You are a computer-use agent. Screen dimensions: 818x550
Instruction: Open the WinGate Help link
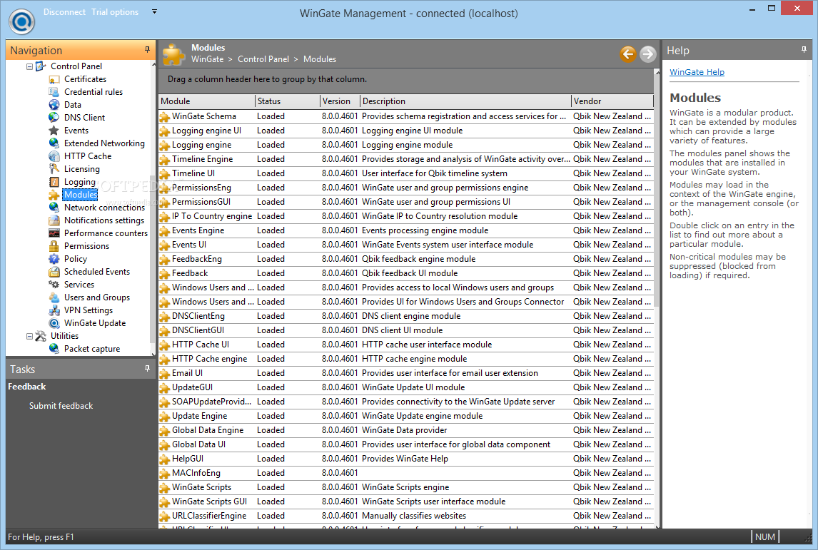(697, 72)
